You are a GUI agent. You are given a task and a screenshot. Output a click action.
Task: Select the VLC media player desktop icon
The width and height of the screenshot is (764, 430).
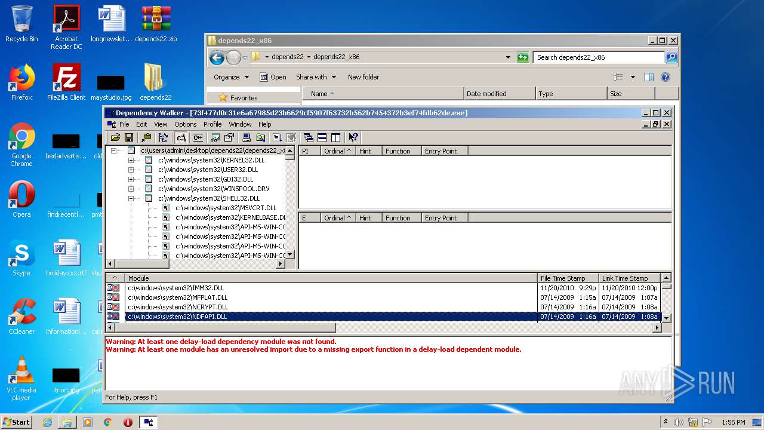pyautogui.click(x=21, y=379)
